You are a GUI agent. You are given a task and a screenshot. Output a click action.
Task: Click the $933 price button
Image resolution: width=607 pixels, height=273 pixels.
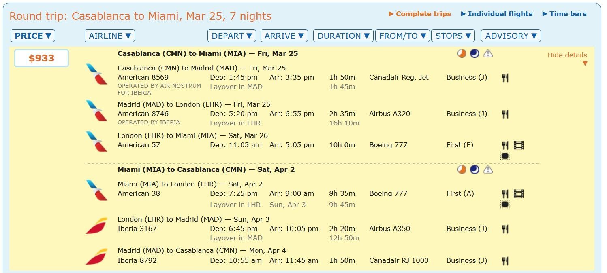(x=41, y=58)
